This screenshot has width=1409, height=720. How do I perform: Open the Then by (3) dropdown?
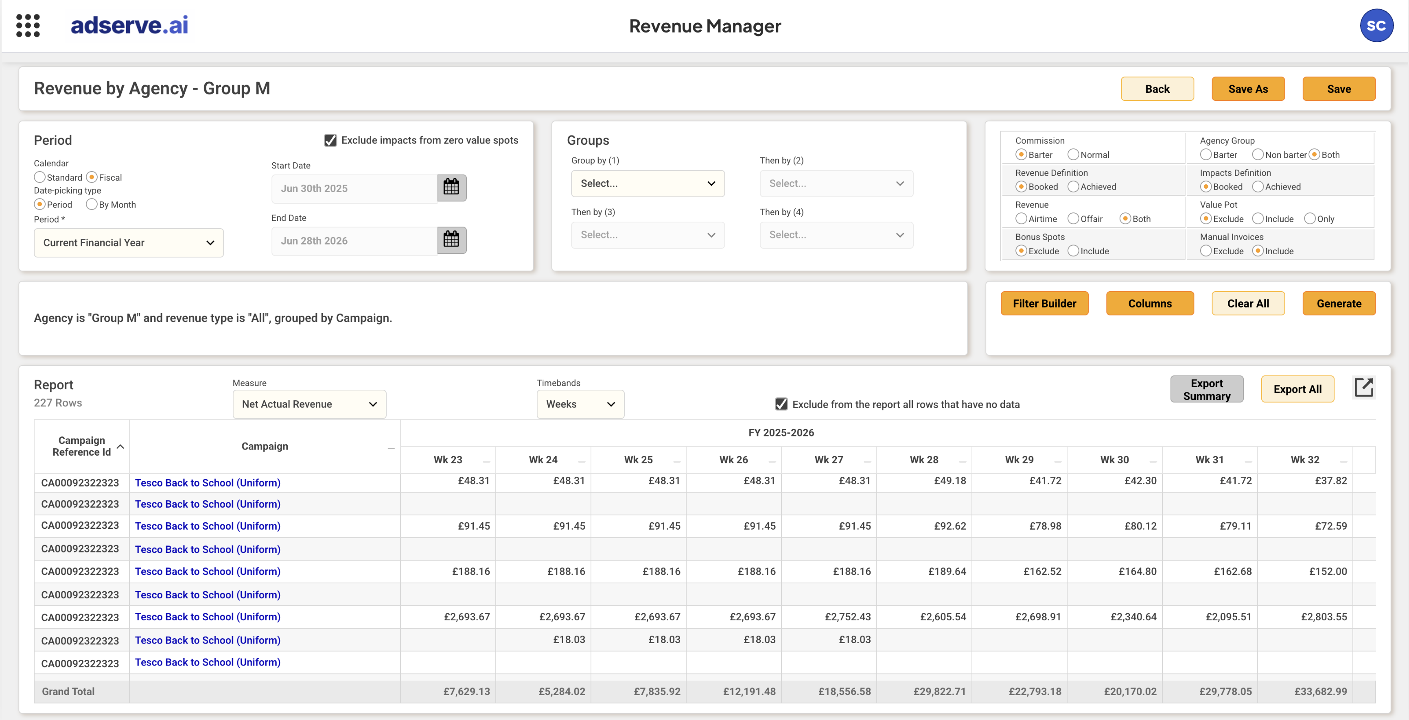(x=648, y=235)
